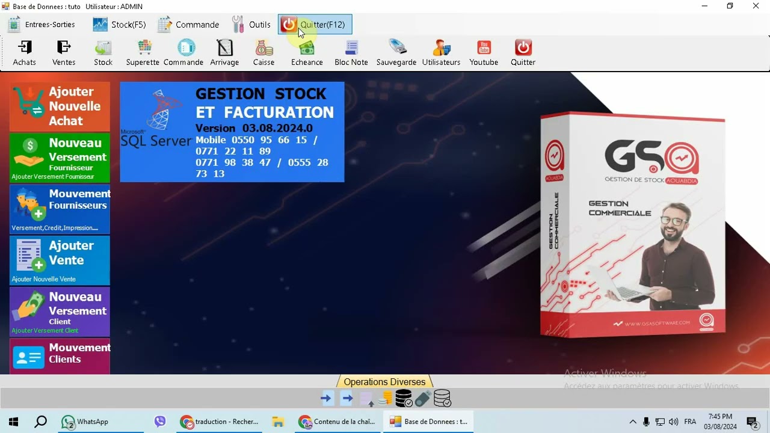Click the outlined white database check icon
This screenshot has height=433, width=770.
point(442,398)
